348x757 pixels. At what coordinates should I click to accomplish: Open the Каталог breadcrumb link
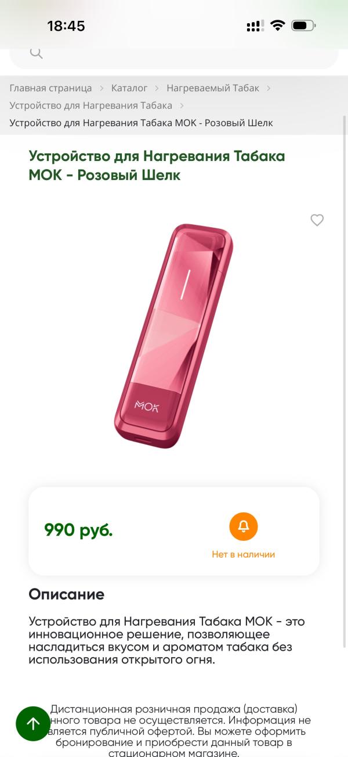pyautogui.click(x=129, y=88)
